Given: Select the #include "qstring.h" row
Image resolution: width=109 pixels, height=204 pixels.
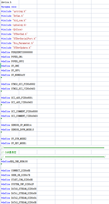Looking at the screenshot, I should pyautogui.click(x=14, y=11).
